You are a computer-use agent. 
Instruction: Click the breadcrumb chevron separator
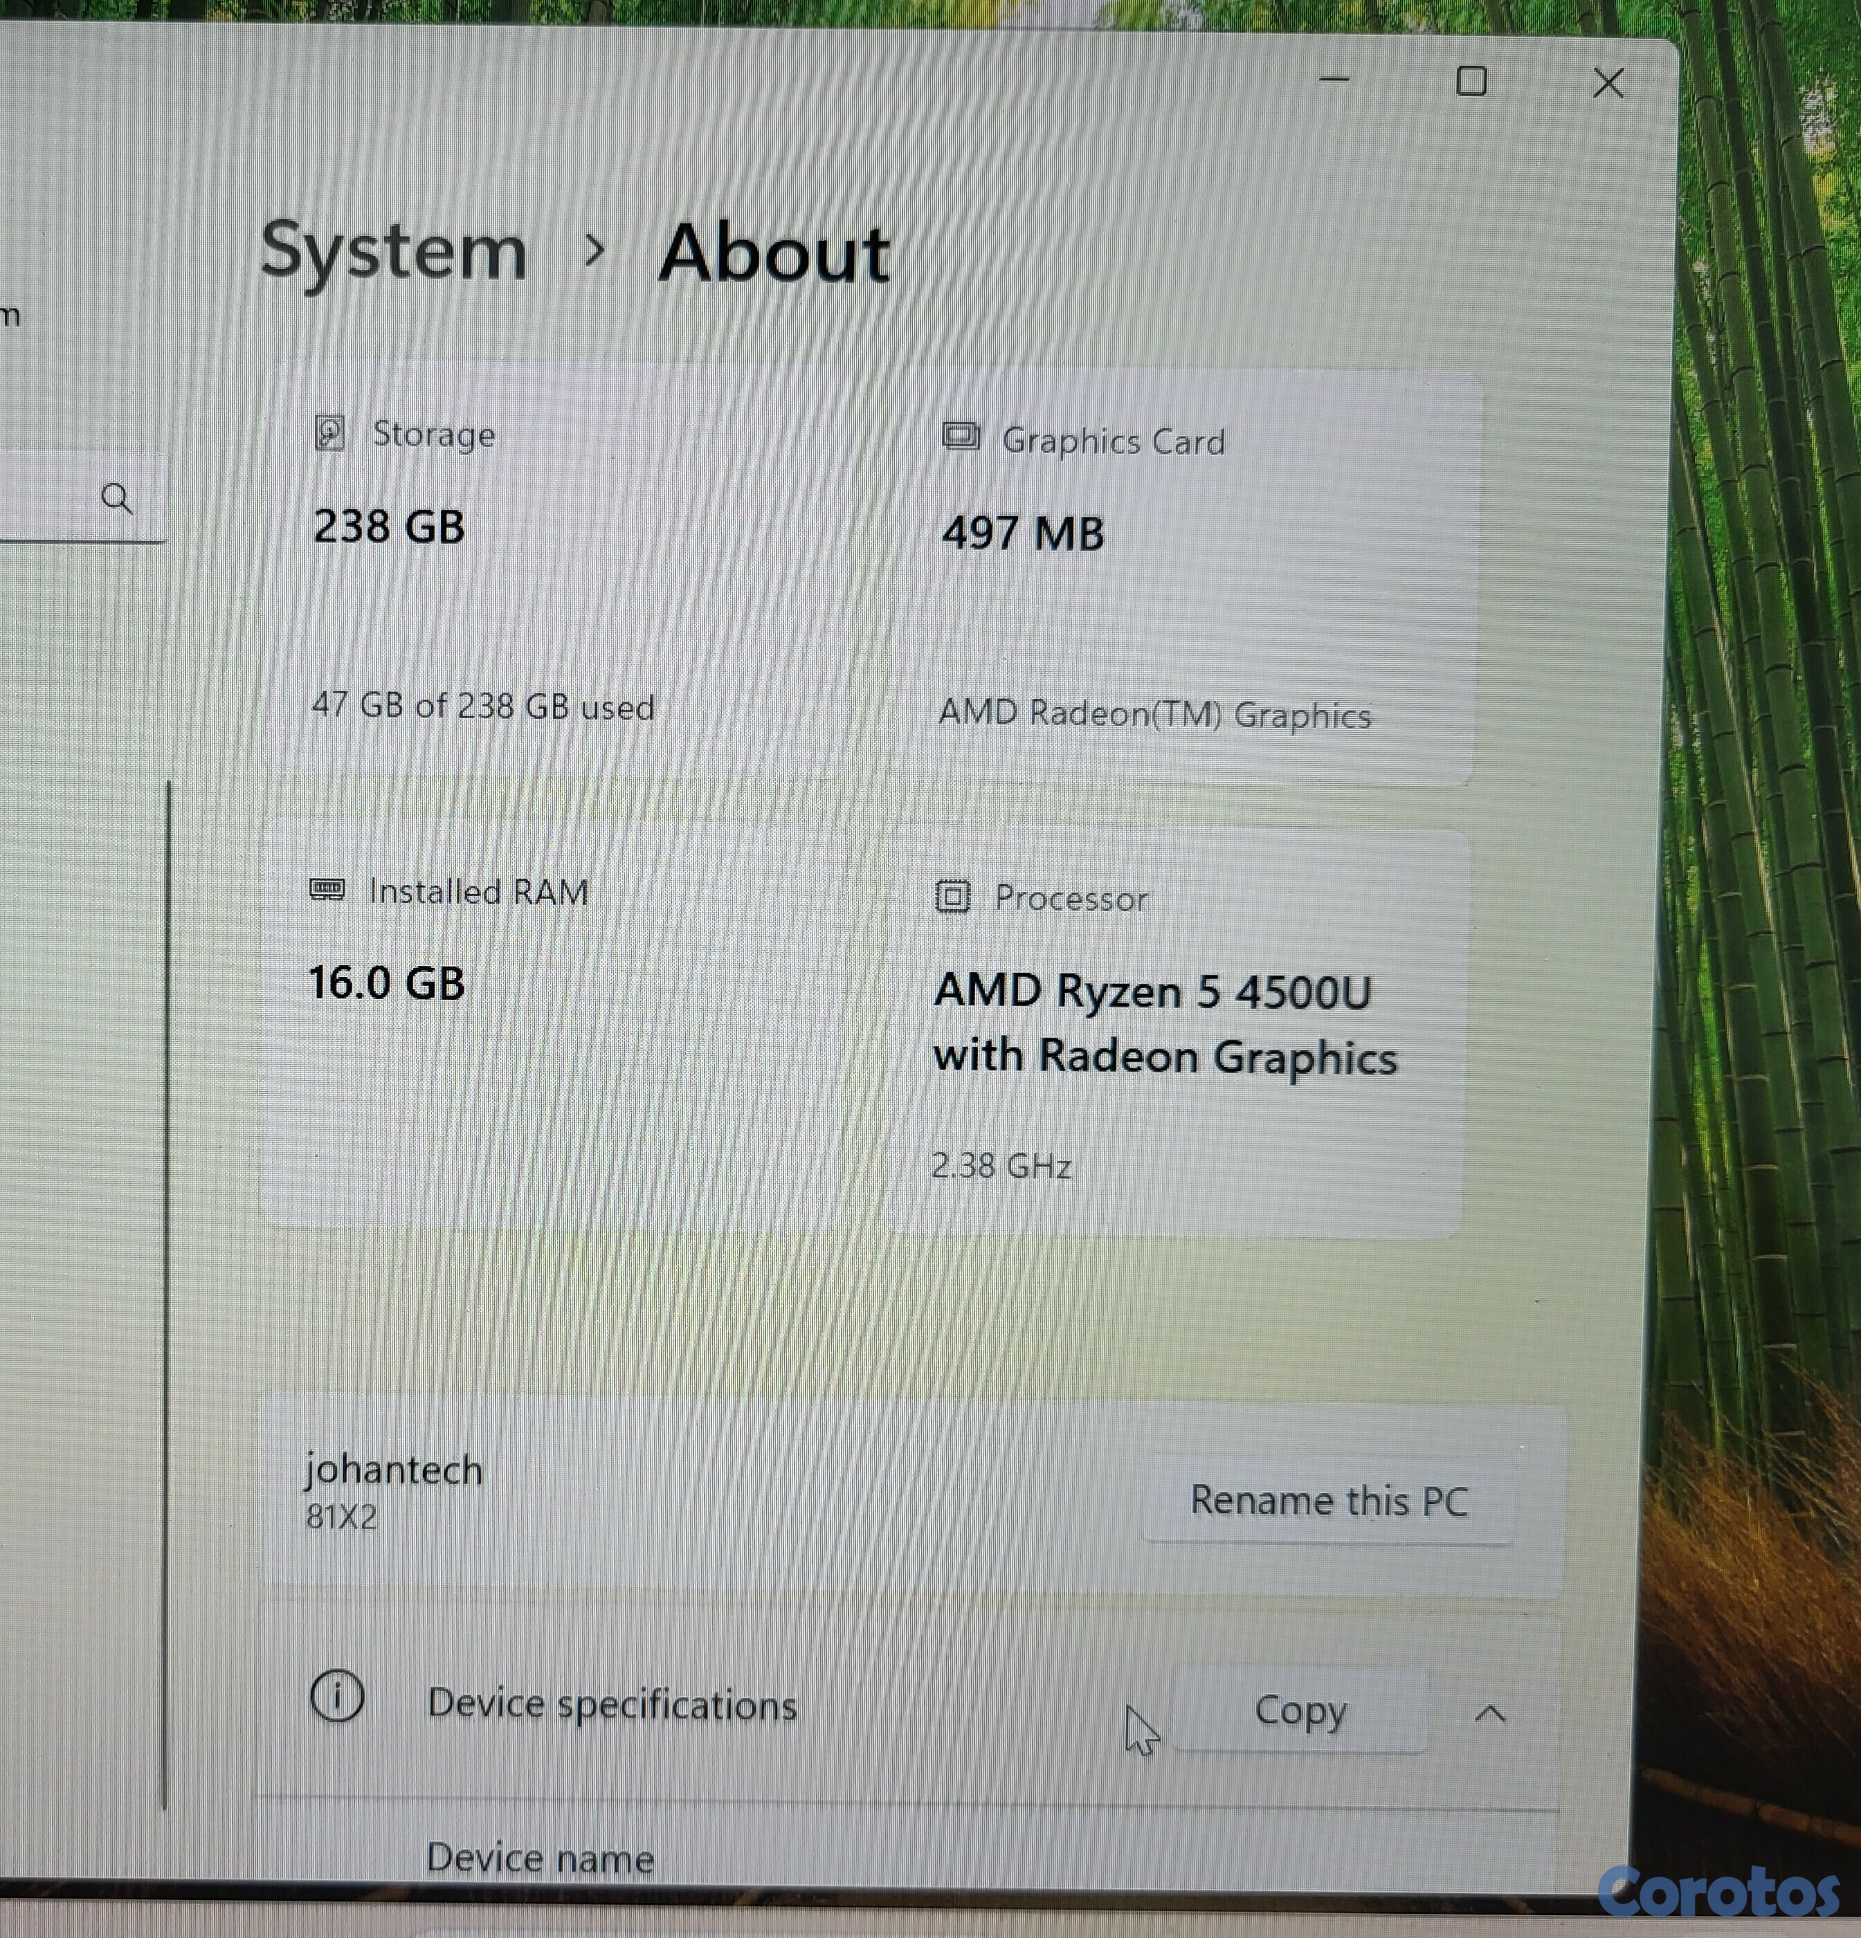point(593,251)
